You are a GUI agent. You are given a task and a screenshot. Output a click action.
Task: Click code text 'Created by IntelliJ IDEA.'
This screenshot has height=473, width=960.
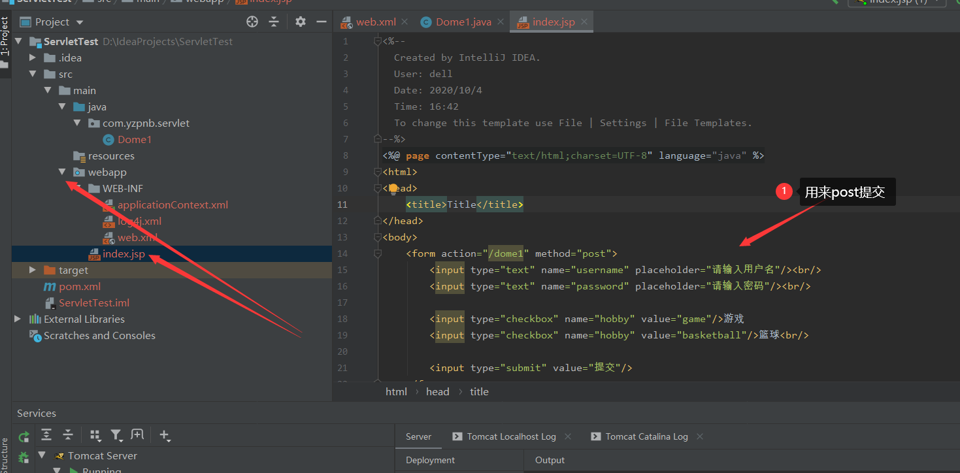(x=467, y=57)
